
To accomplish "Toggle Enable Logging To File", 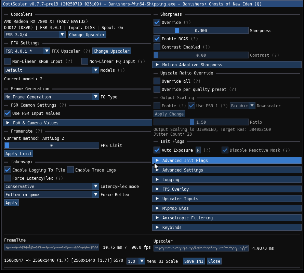I will [x=8, y=170].
